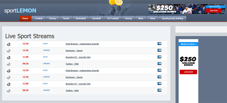Click the sportLEMON logo
Viewport: 227px width, 103px height.
(20, 11)
